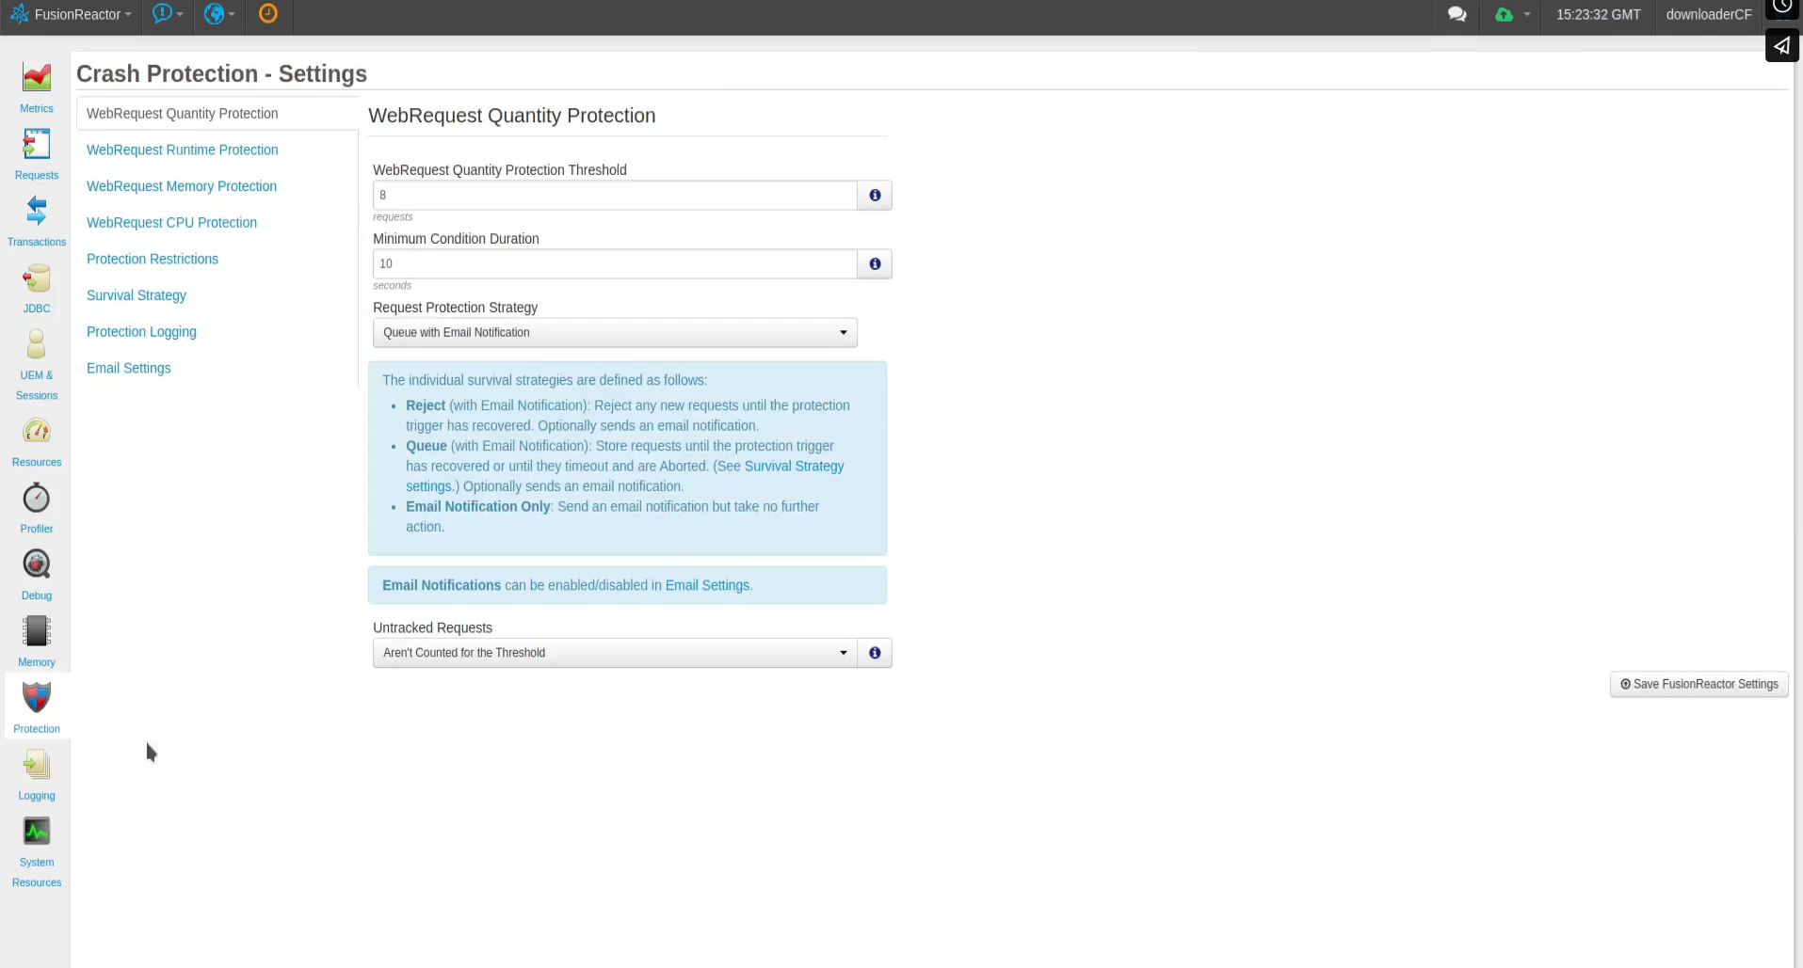
Task: Click the paper plane icon at top right
Action: (1781, 45)
